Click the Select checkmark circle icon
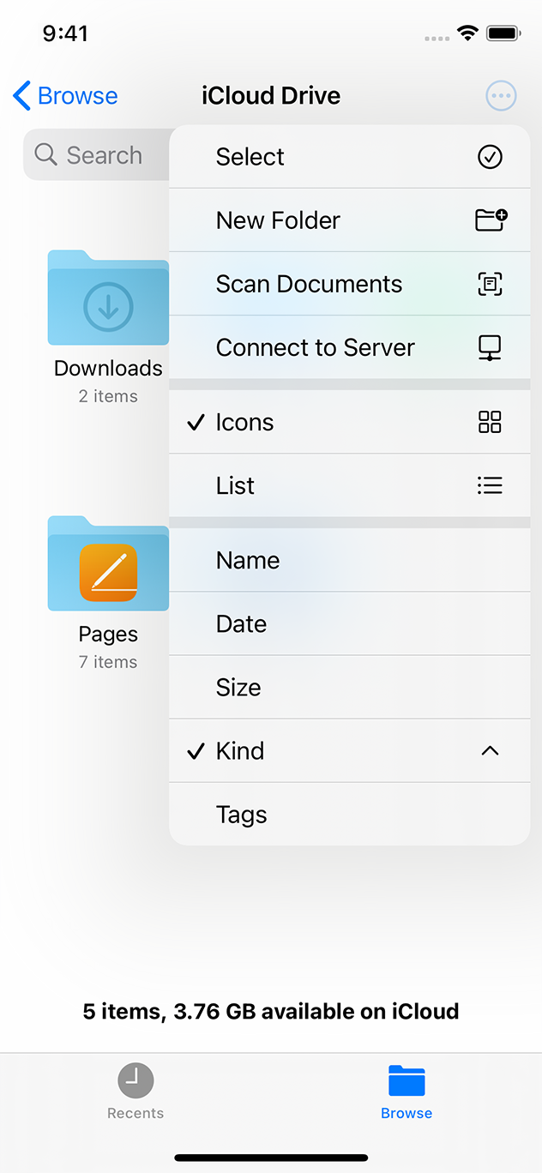The image size is (542, 1173). tap(490, 157)
